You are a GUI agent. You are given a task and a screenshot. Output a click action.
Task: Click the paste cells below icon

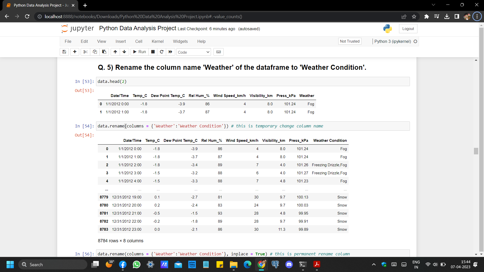point(104,52)
